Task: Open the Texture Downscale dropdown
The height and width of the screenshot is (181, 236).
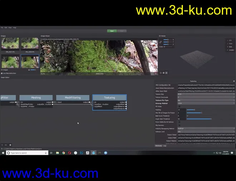Action: [x=206, y=97]
